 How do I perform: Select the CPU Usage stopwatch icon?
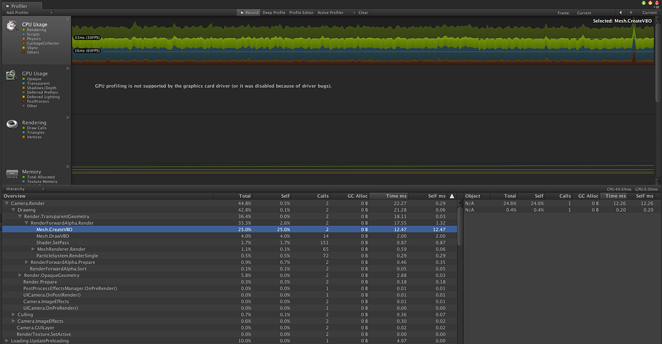(x=12, y=26)
